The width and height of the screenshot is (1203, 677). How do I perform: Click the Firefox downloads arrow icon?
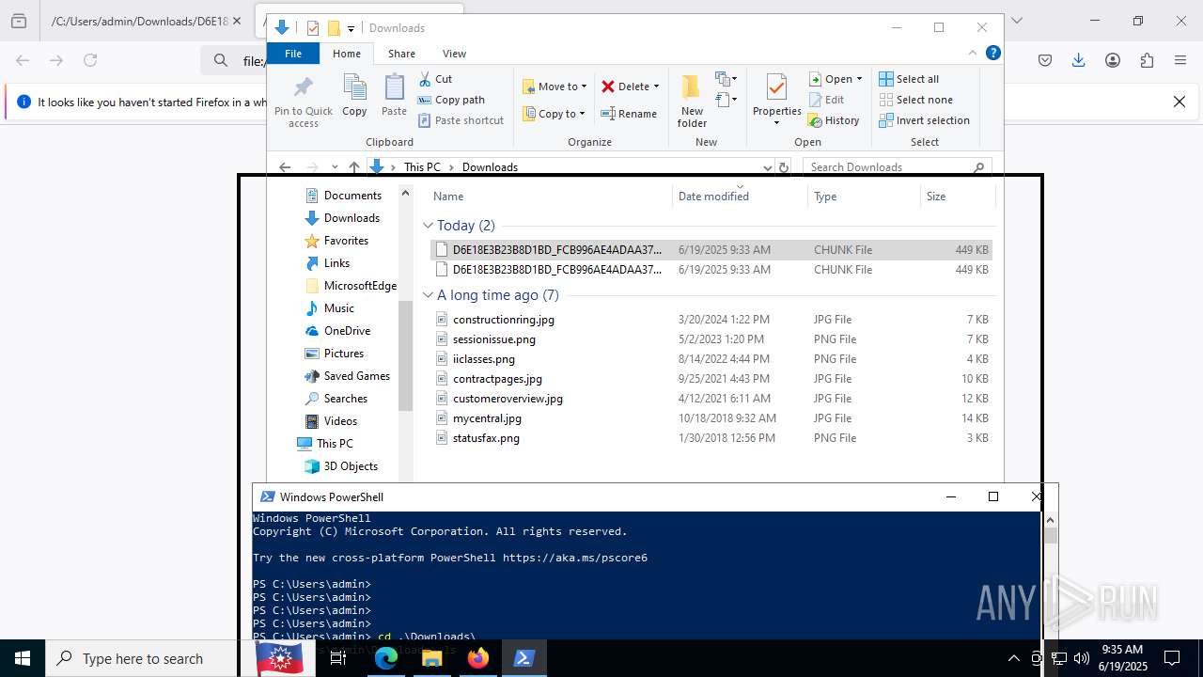point(1079,60)
